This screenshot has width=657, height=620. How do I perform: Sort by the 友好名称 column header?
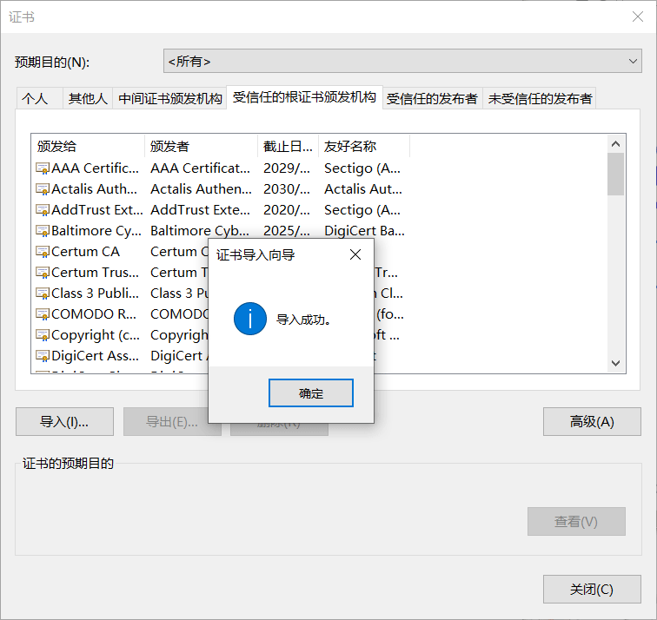tap(364, 146)
